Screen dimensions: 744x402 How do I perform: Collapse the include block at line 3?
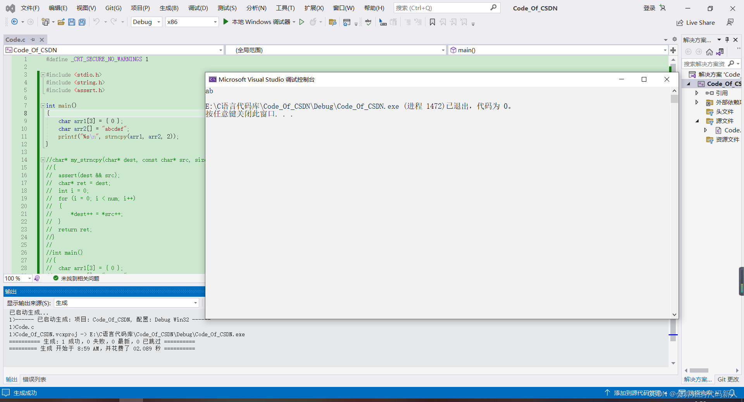pos(43,75)
